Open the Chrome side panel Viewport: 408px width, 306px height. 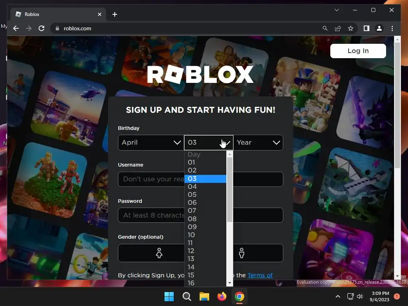point(367,28)
